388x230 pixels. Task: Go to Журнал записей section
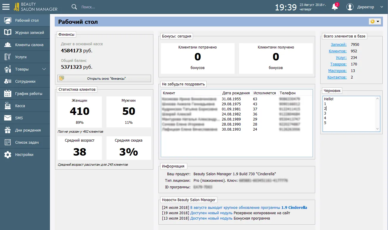point(25,33)
